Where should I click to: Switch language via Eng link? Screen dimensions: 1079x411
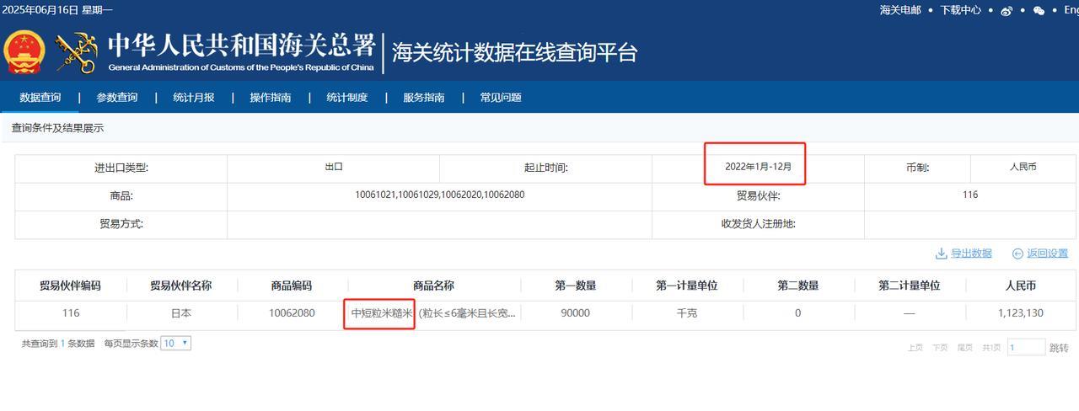click(x=1071, y=10)
